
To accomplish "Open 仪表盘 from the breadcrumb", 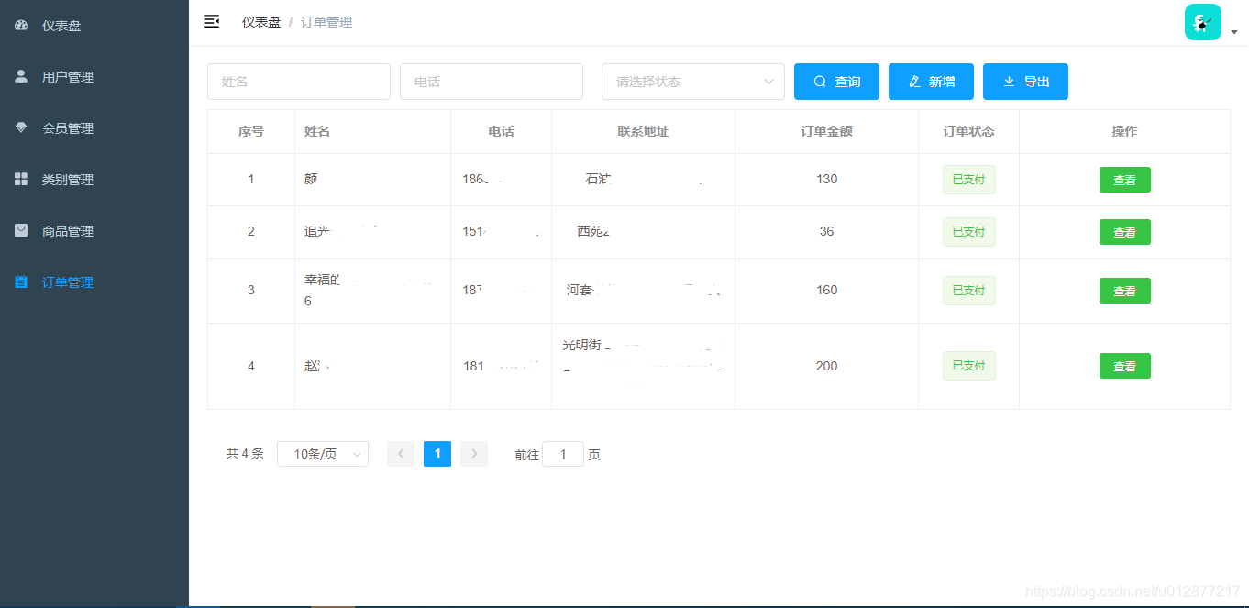I will pyautogui.click(x=260, y=21).
